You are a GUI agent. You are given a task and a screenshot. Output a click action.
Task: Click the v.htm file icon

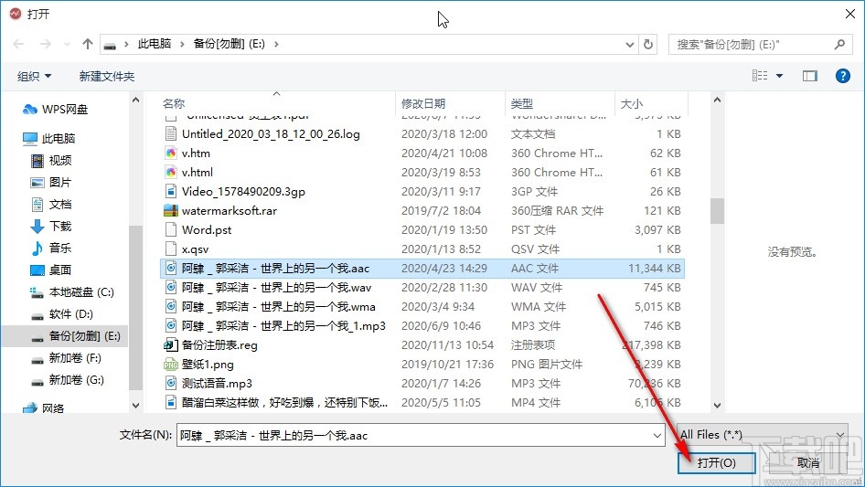pos(171,154)
